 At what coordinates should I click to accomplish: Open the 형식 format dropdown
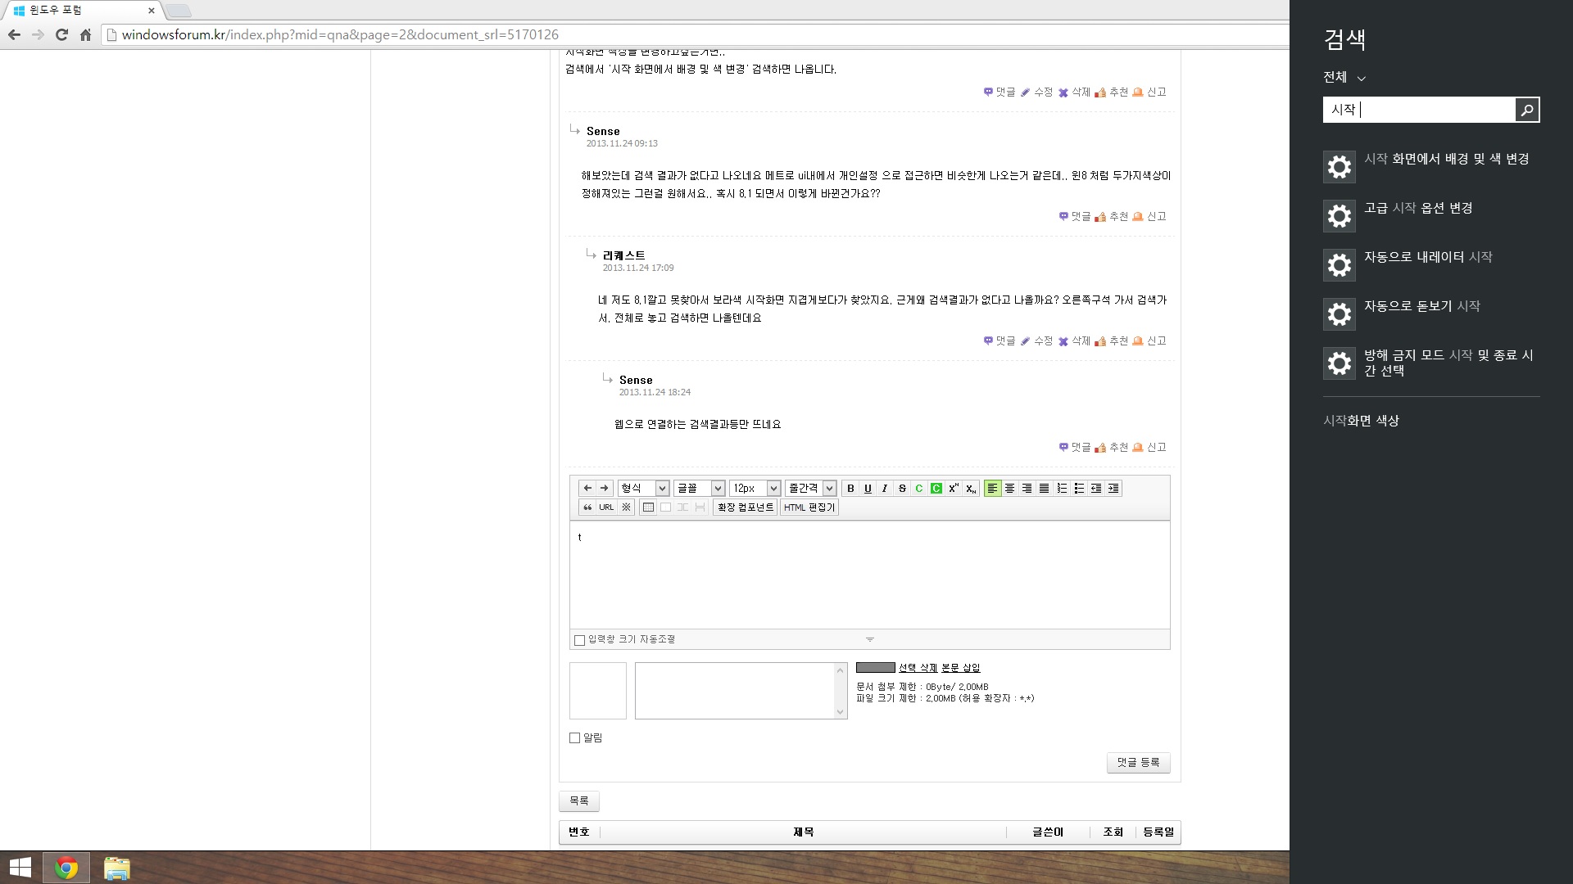point(644,489)
